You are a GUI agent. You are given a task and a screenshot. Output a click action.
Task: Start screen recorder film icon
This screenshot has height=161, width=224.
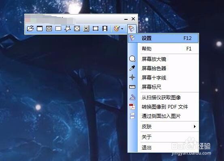105,29
